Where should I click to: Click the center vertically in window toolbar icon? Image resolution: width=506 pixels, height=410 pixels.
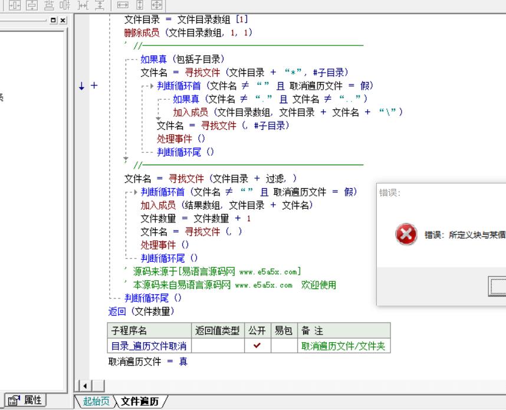pyautogui.click(x=32, y=5)
